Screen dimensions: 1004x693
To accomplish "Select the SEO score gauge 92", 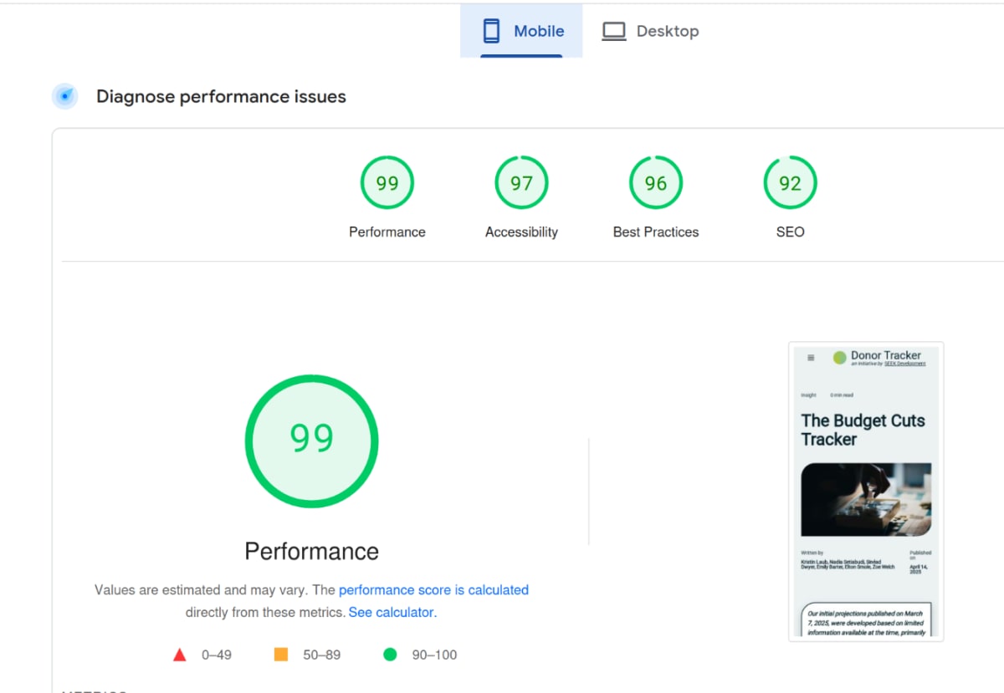I will pos(790,183).
